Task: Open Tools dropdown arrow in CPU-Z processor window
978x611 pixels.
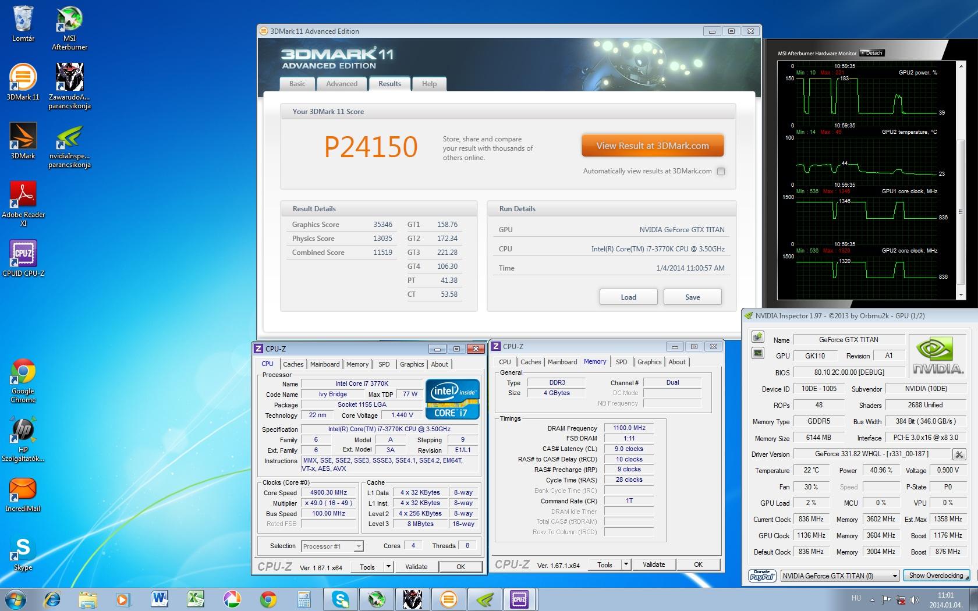Action: coord(388,567)
